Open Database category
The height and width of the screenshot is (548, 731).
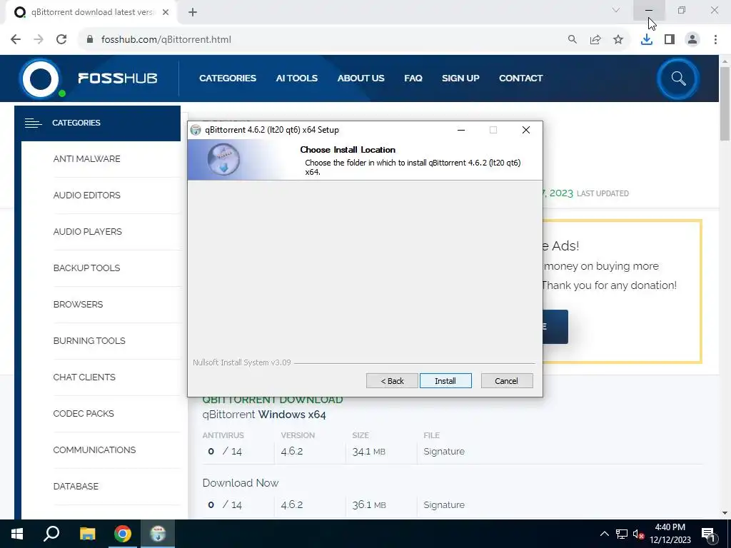[x=76, y=486]
